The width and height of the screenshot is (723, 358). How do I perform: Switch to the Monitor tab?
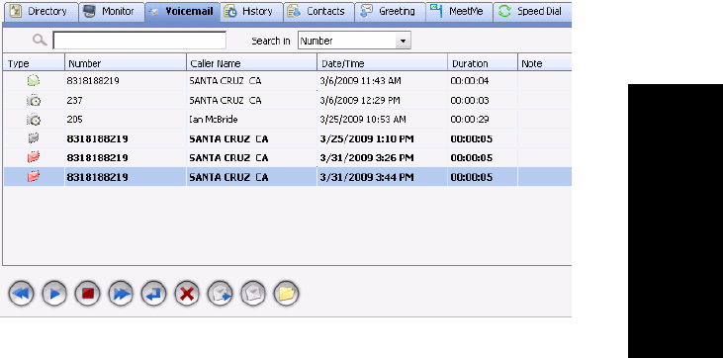coord(112,12)
